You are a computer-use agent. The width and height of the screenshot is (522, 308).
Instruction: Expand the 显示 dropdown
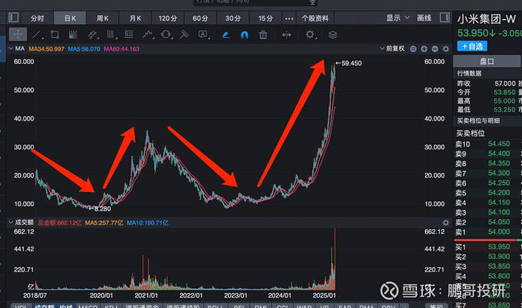pos(398,18)
